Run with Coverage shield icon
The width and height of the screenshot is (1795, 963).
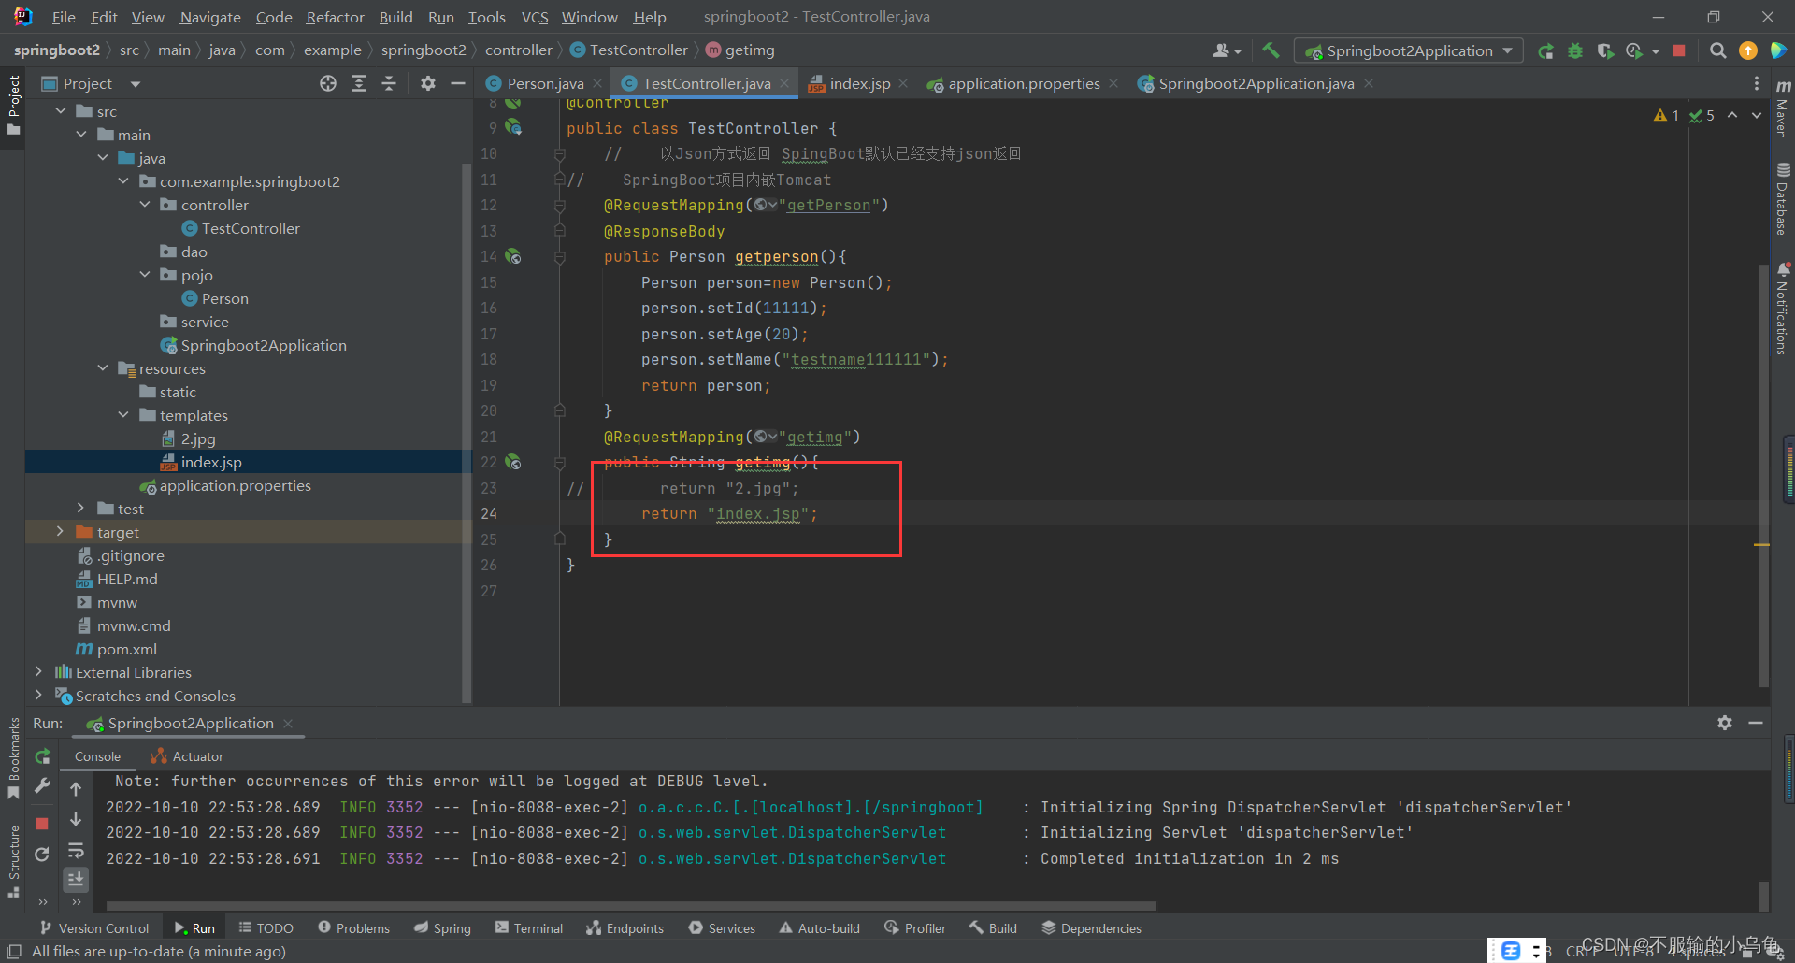pyautogui.click(x=1604, y=50)
